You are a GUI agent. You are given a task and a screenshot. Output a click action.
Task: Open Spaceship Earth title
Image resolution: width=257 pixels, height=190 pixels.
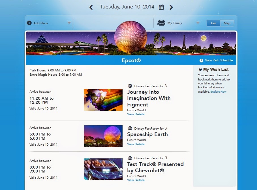coord(147,134)
